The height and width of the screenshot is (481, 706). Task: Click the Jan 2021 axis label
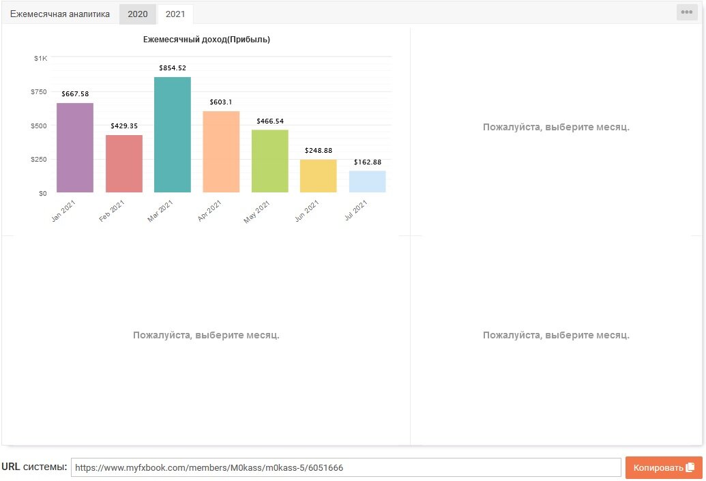[63, 211]
